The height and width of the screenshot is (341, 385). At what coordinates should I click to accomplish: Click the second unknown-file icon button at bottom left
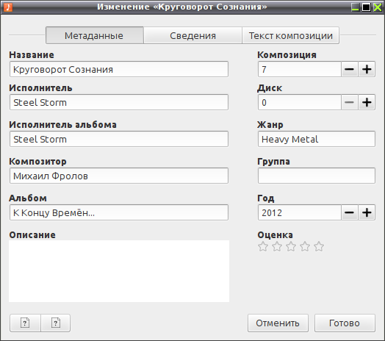(56, 323)
